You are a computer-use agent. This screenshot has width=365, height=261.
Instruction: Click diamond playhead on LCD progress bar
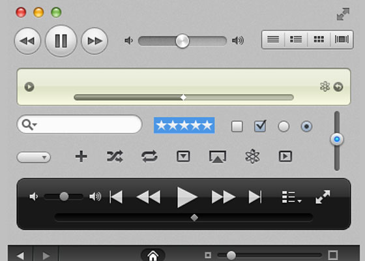183,97
